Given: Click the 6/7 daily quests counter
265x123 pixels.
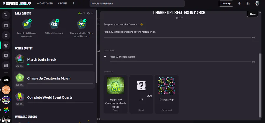Looking at the screenshot, I should pos(82,14).
